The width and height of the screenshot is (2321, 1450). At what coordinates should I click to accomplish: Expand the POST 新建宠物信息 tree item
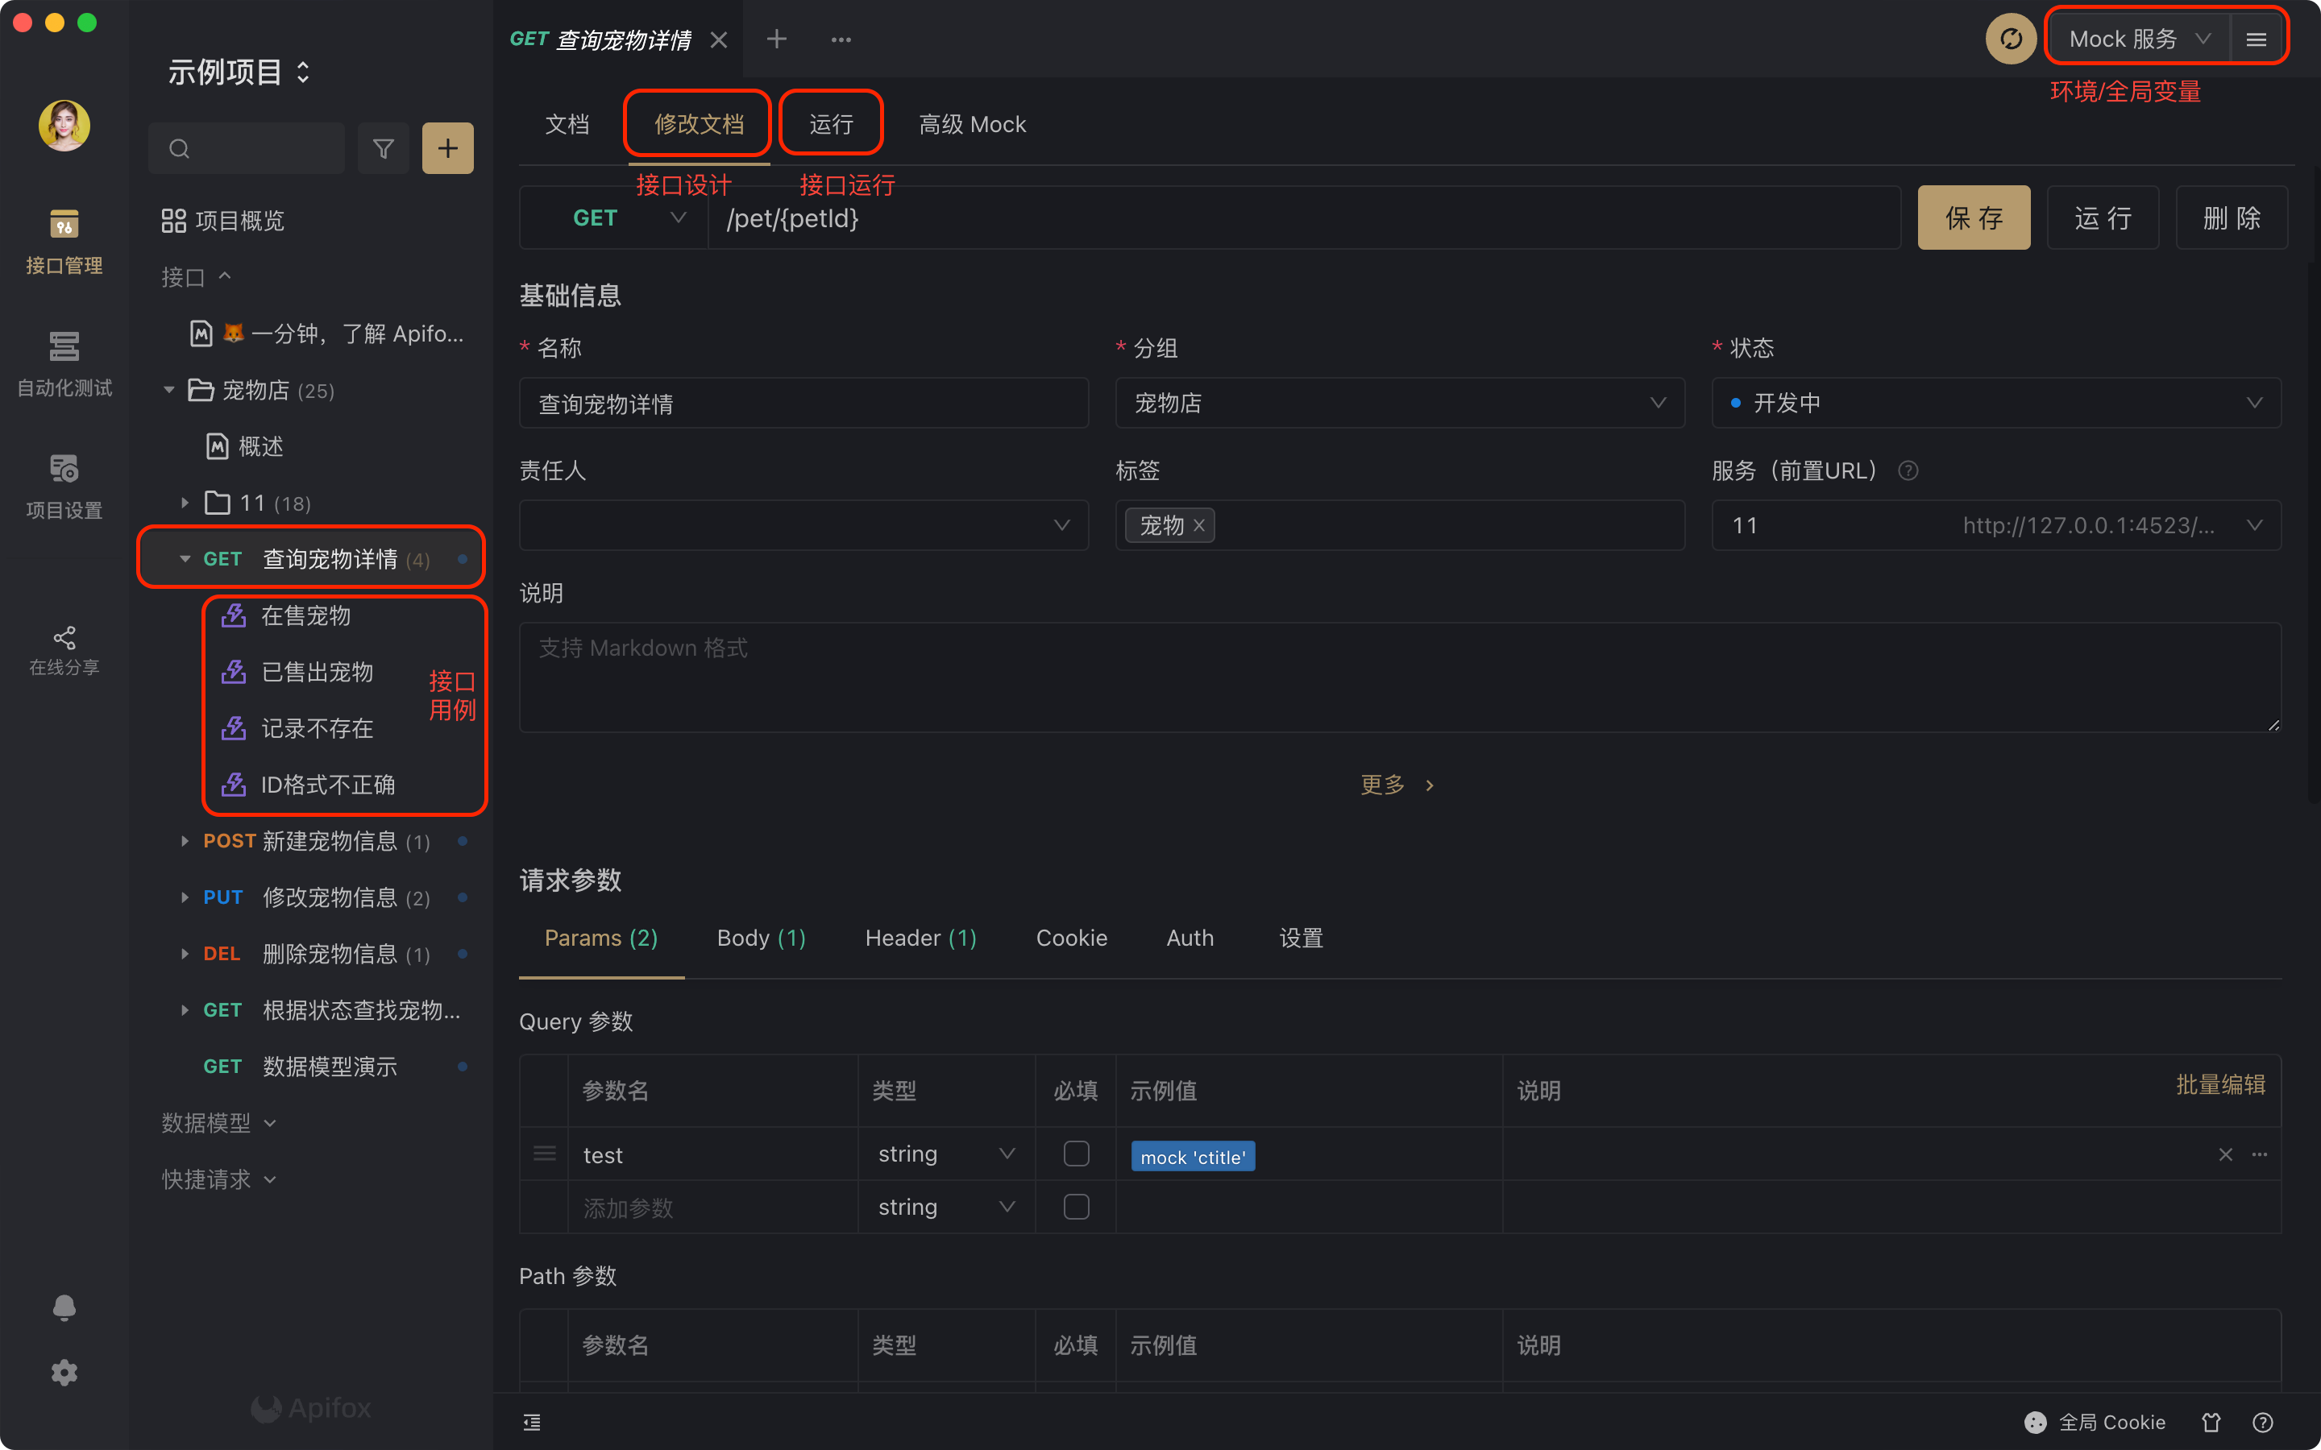(184, 841)
